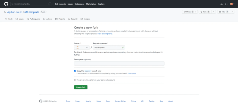Star the repository

pyautogui.click(x=224, y=12)
